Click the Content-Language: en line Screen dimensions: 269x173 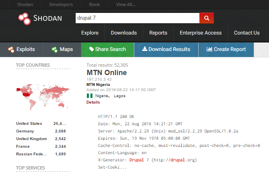click(122, 153)
